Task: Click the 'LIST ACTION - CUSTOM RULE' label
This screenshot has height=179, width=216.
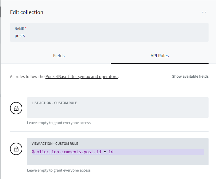Action: (x=54, y=103)
